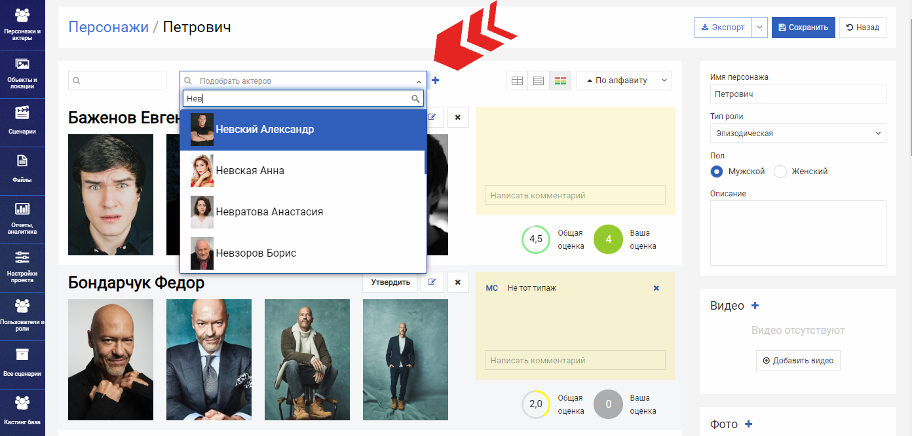912x436 pixels.
Task: Open Персонажи и актеры sidebar section
Action: pyautogui.click(x=22, y=25)
